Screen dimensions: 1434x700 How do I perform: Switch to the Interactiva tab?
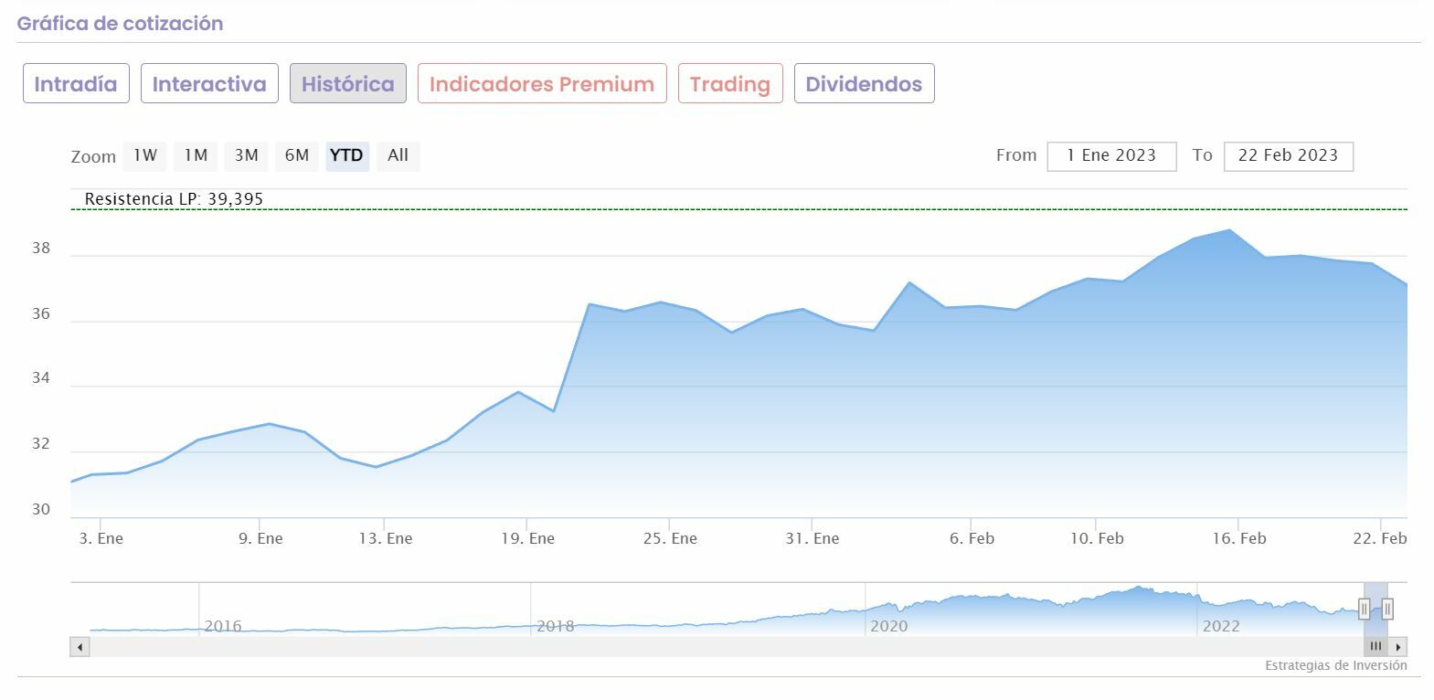(x=209, y=84)
